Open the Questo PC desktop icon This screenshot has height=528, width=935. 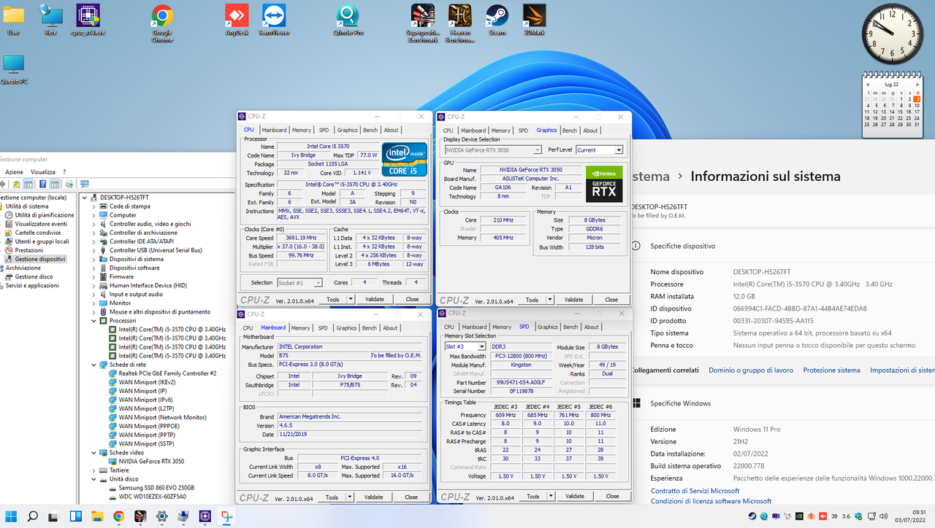pyautogui.click(x=13, y=69)
